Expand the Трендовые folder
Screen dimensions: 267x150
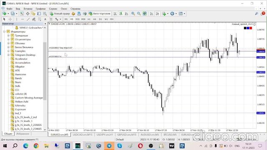pyautogui.click(x=8, y=35)
